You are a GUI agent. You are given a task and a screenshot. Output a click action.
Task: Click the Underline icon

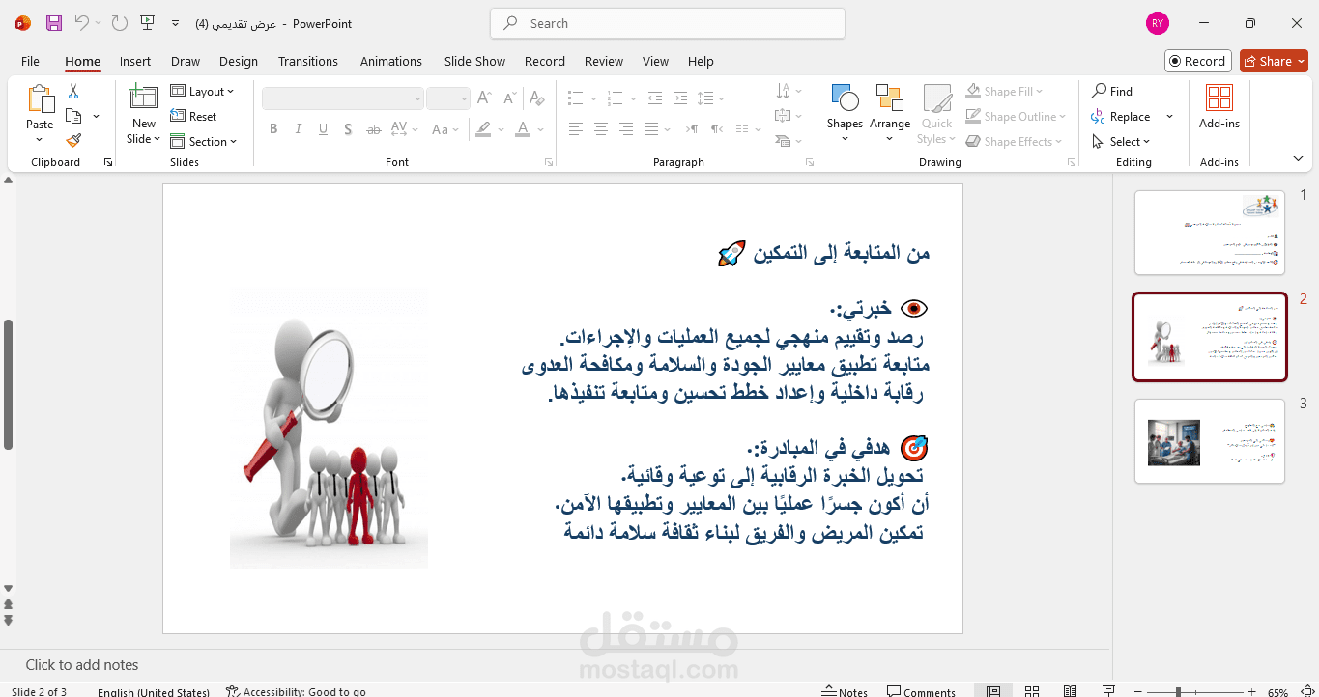[323, 128]
